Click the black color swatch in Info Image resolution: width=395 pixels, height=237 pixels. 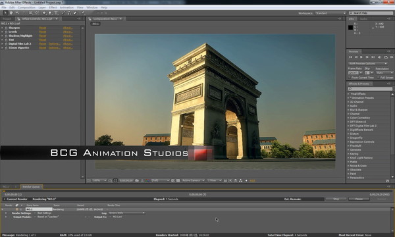point(350,28)
